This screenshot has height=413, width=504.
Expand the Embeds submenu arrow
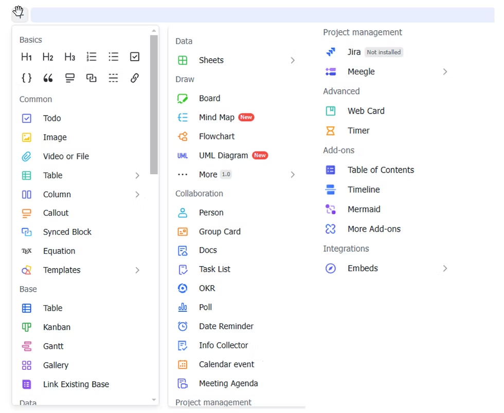(445, 268)
